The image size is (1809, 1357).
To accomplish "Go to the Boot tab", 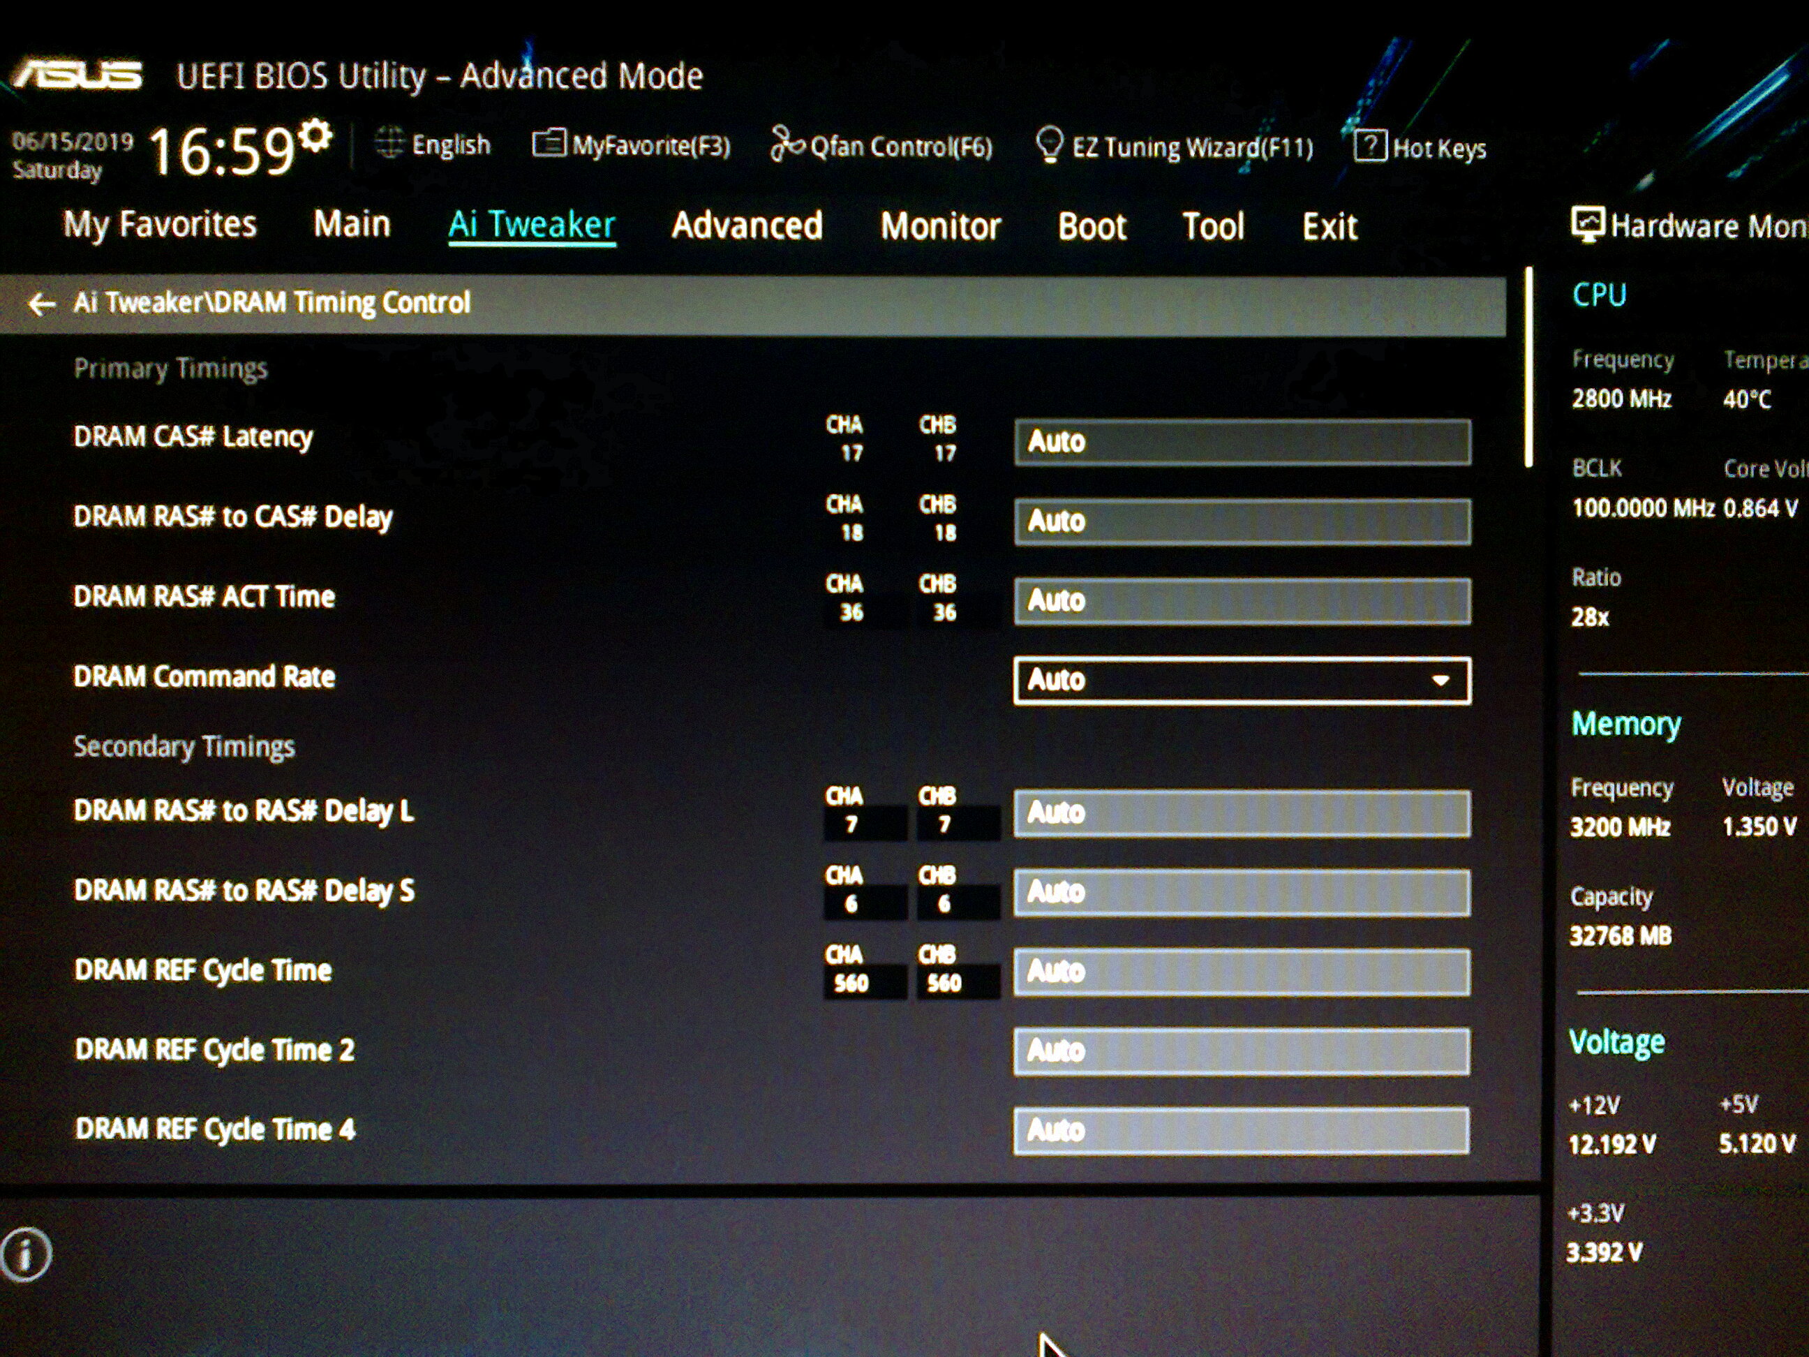I will coord(1092,227).
